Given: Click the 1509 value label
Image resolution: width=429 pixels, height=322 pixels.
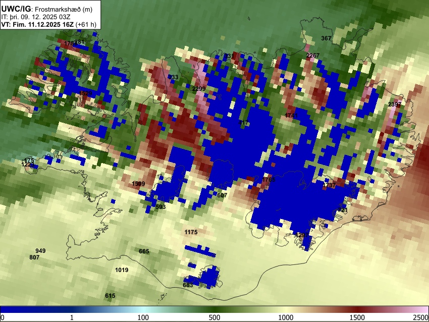Looking at the screenshot, I should [138, 184].
